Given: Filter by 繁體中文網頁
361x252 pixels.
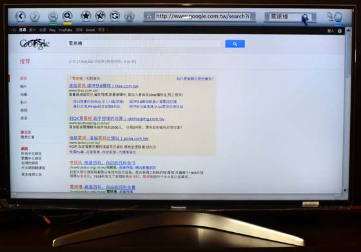Looking at the screenshot, I should click(32, 158).
